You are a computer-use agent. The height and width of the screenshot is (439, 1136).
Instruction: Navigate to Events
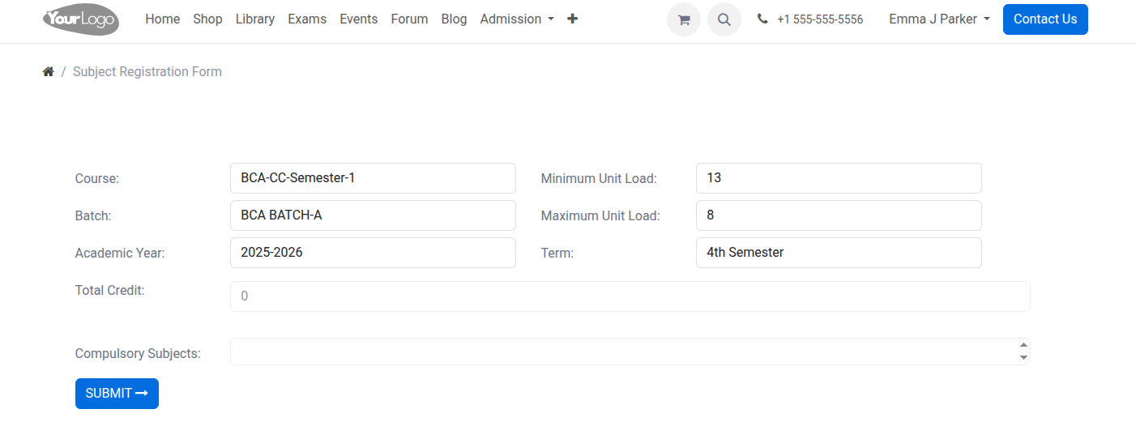tap(359, 19)
